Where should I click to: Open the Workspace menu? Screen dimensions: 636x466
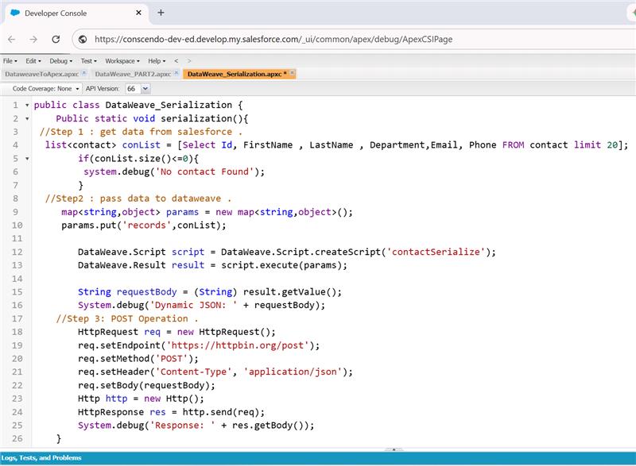coord(122,60)
